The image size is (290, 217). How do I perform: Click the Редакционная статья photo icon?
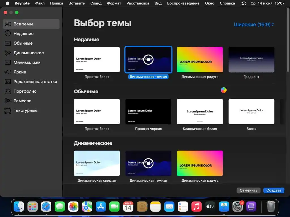[x=8, y=82]
